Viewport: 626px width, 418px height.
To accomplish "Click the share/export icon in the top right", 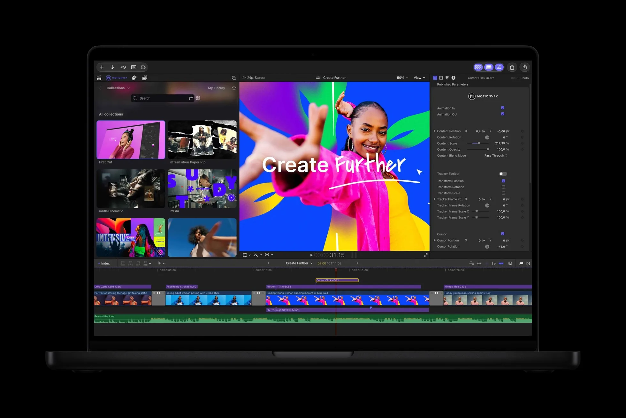I will pyautogui.click(x=524, y=67).
